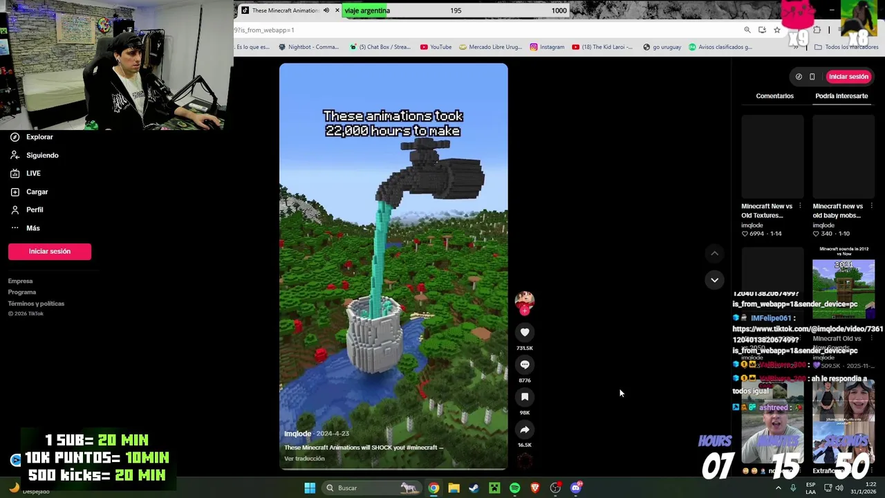Viewport: 885px width, 498px height.
Task: Open volume control in system tray
Action: pyautogui.click(x=839, y=488)
